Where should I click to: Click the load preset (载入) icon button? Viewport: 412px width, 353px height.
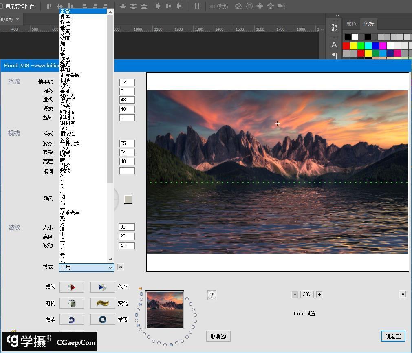tap(72, 287)
